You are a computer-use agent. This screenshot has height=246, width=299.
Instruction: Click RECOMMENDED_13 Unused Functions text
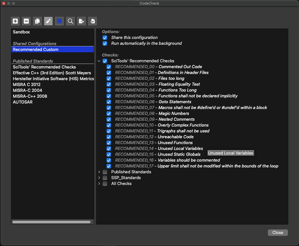[154, 143]
